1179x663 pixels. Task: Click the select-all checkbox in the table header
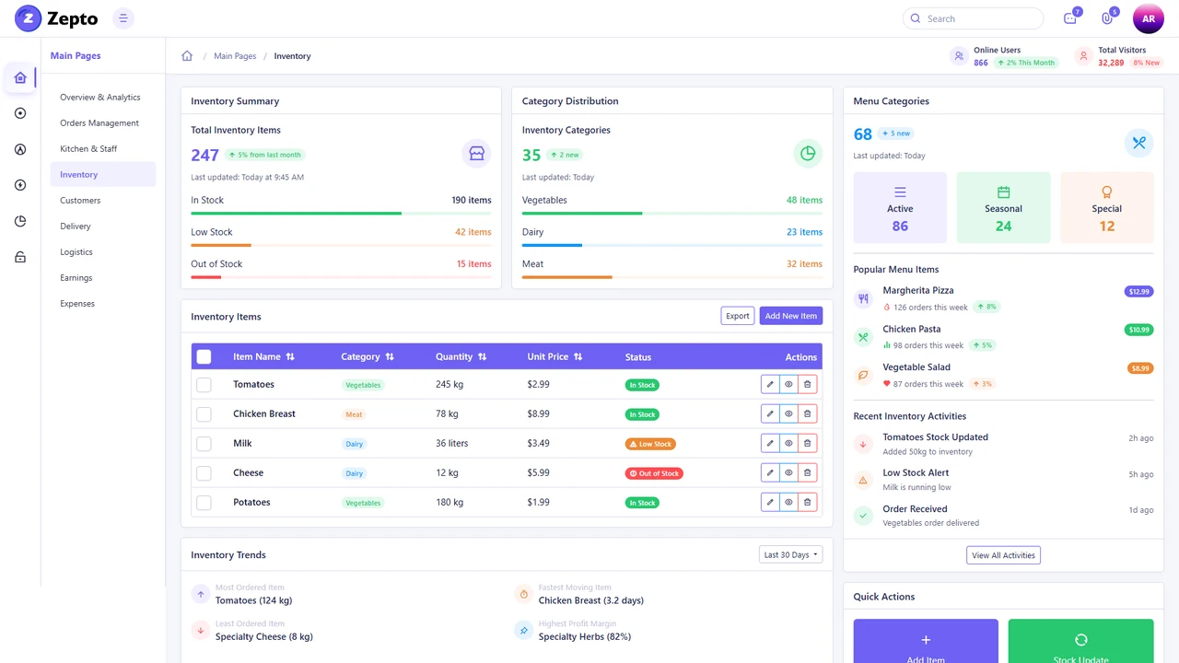pyautogui.click(x=204, y=356)
